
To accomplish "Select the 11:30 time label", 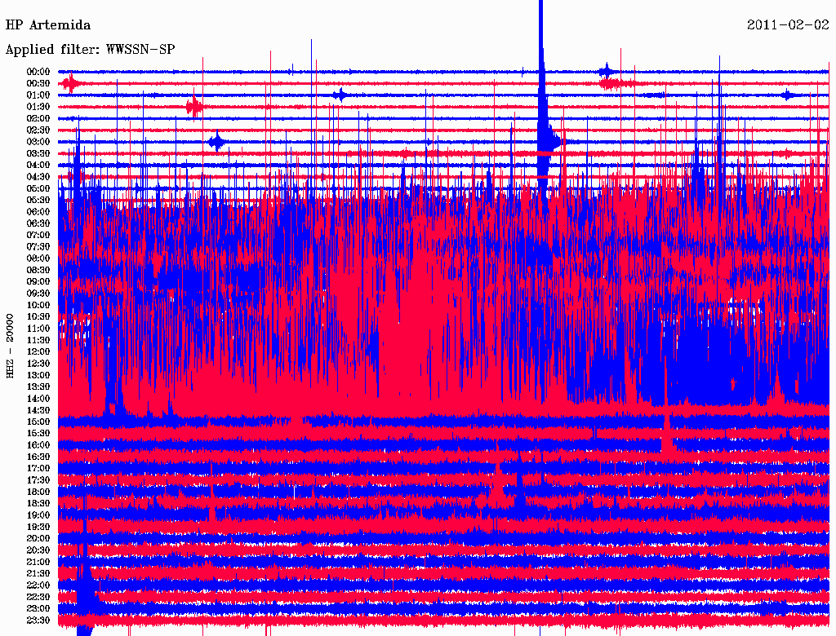I will pyautogui.click(x=38, y=340).
